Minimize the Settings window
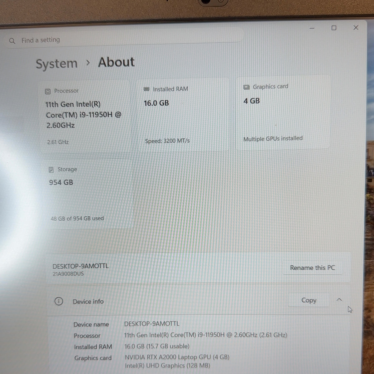This screenshot has width=374, height=374. point(312,28)
